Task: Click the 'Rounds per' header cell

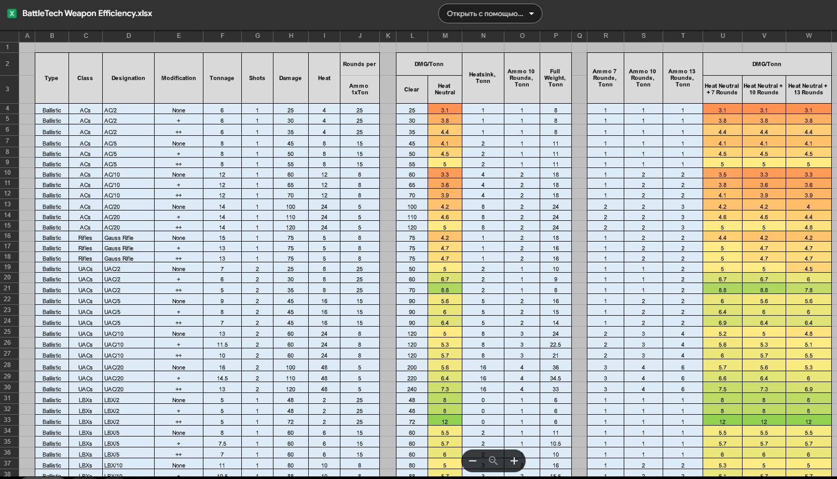Action: tap(360, 64)
